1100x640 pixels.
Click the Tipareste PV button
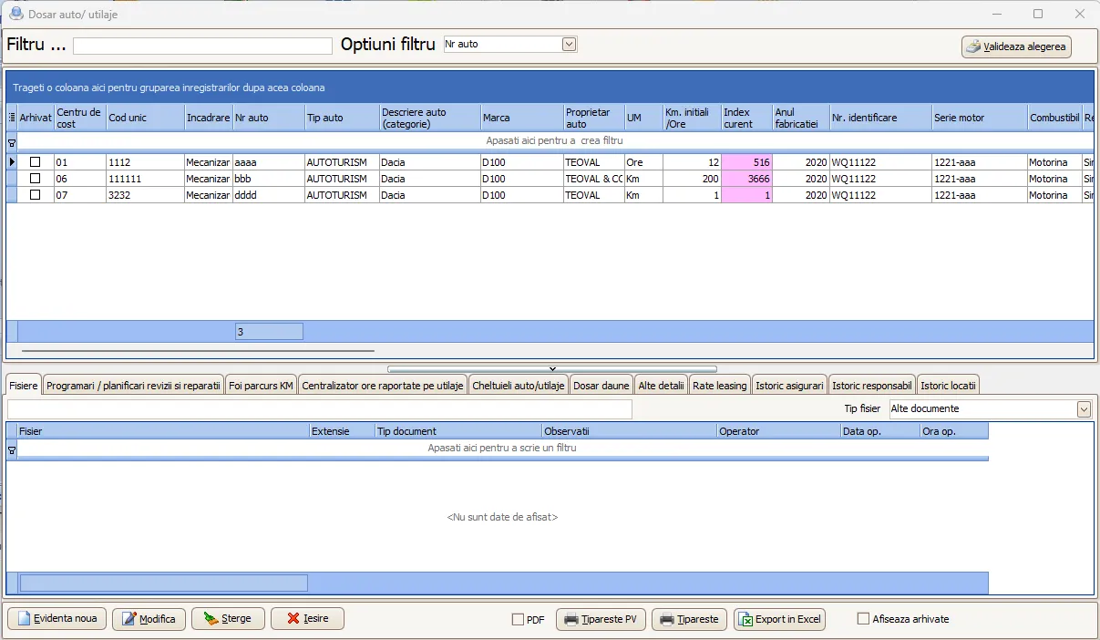pyautogui.click(x=601, y=620)
